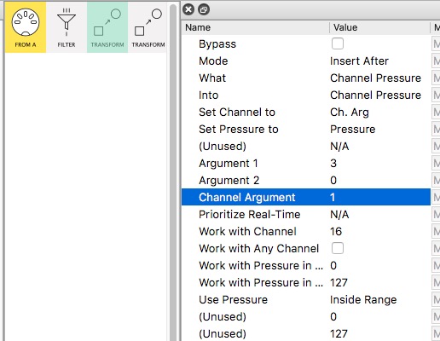Click the detach panel icon next to close

coord(204,9)
